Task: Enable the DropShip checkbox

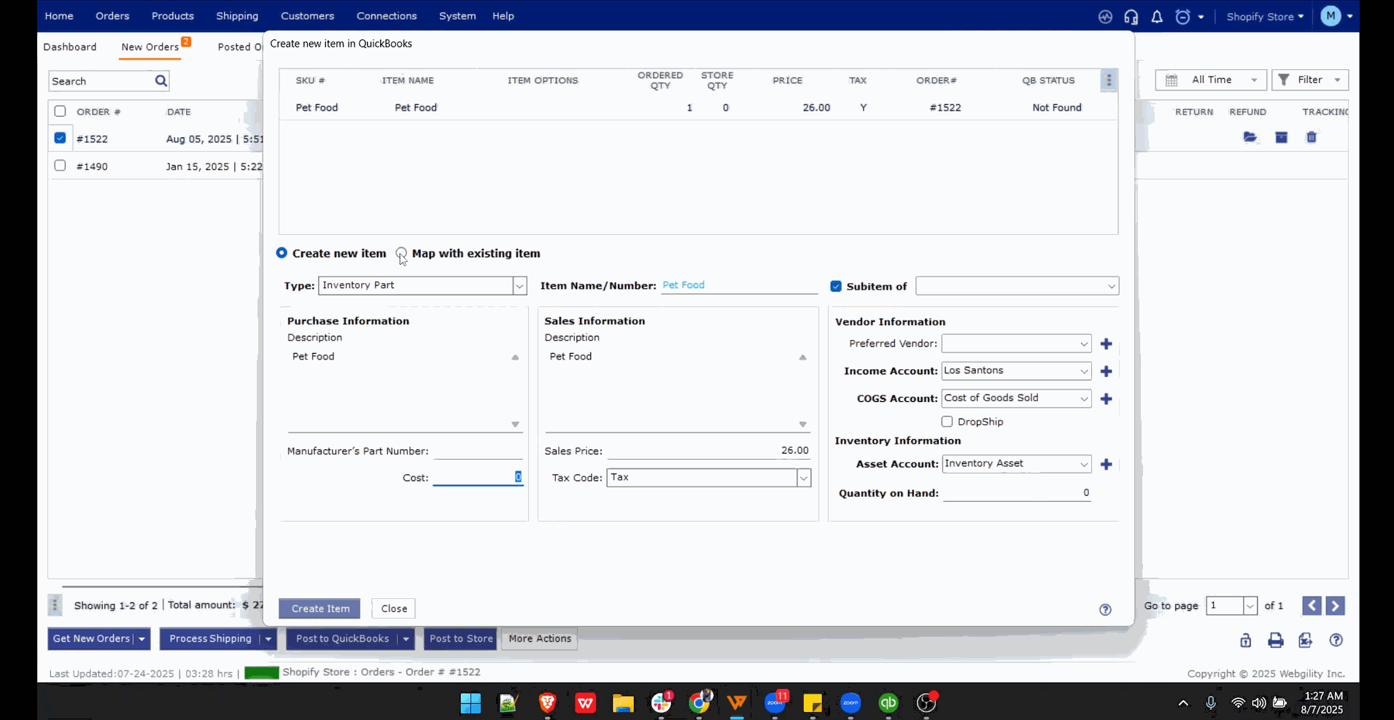Action: click(947, 422)
